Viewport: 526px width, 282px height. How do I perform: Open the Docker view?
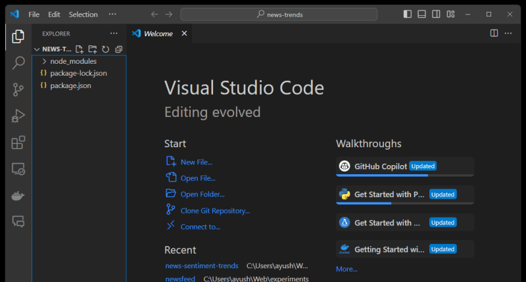(18, 195)
